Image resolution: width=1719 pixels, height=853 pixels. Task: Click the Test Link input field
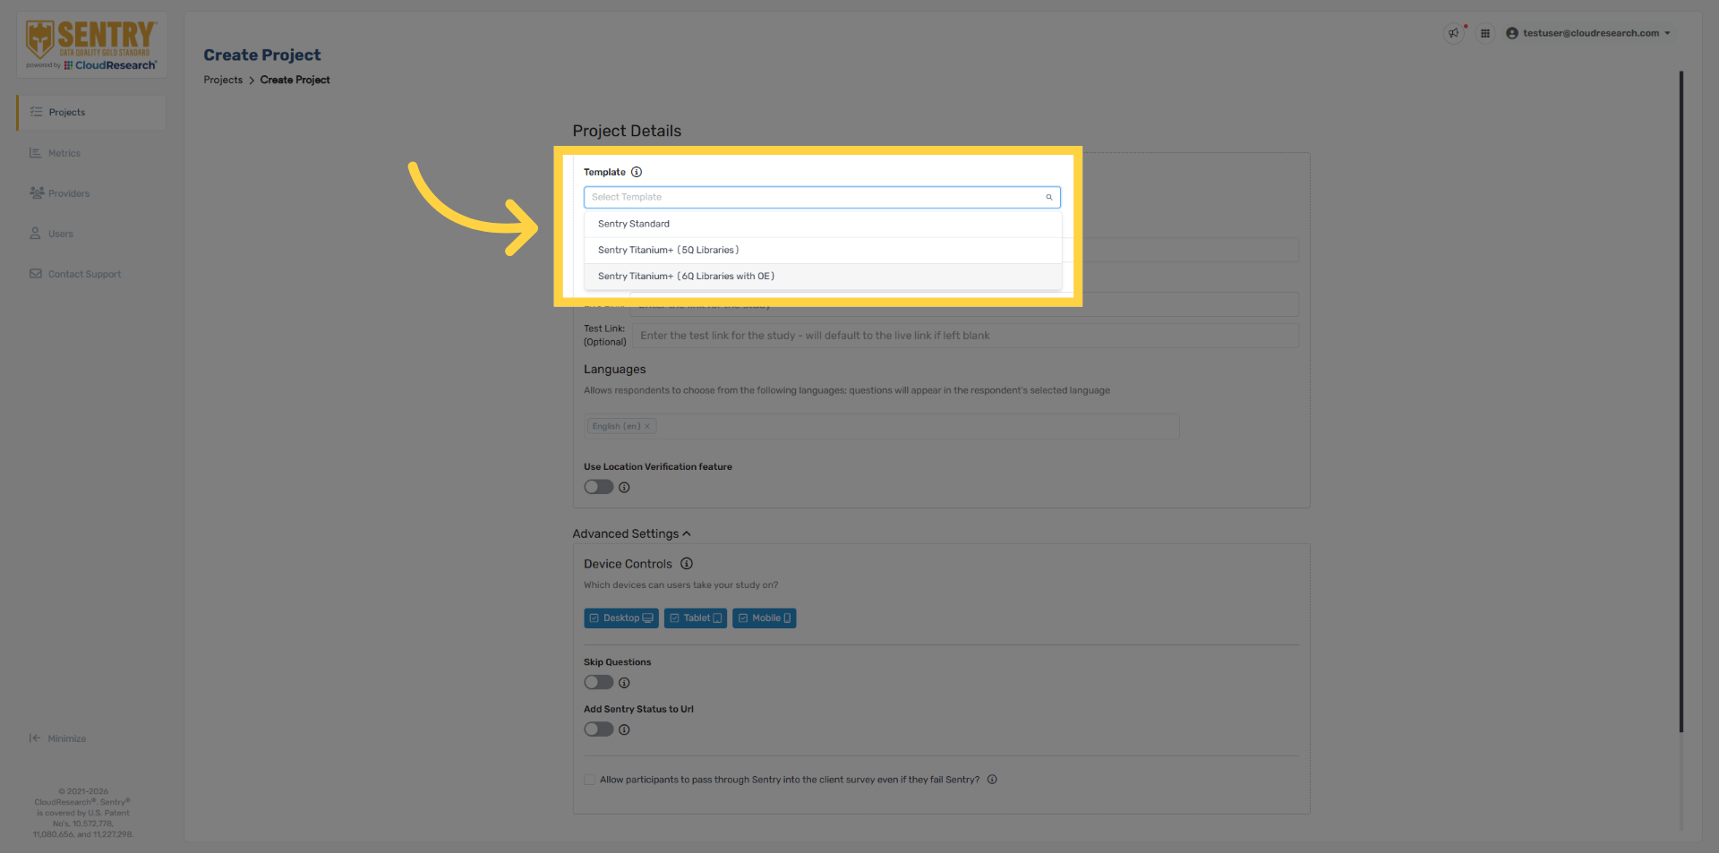pyautogui.click(x=965, y=336)
